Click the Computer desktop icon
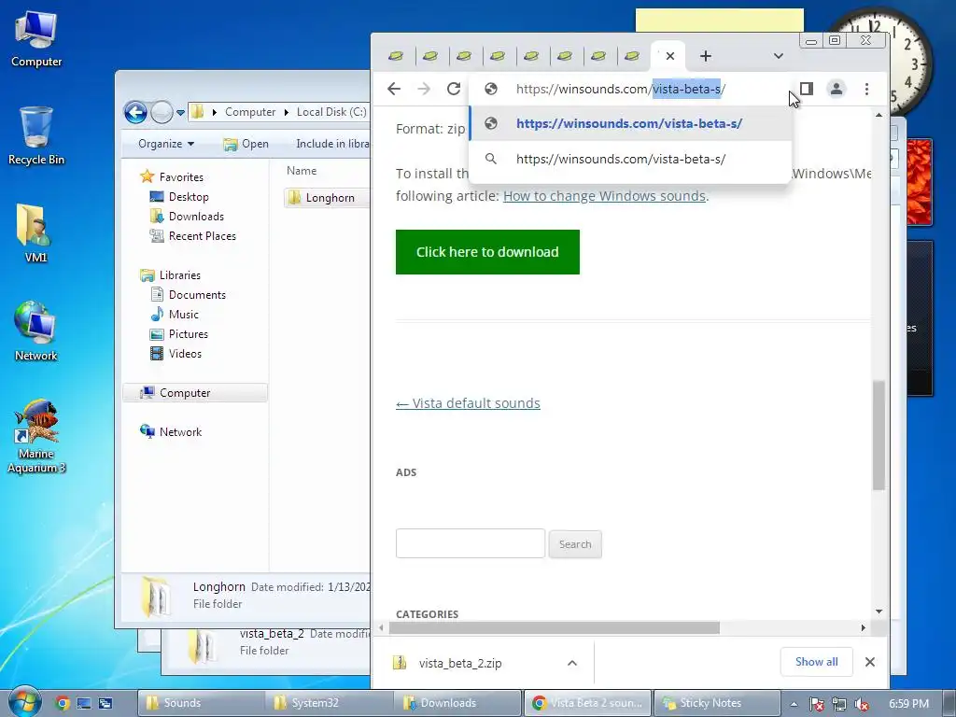 click(x=36, y=40)
